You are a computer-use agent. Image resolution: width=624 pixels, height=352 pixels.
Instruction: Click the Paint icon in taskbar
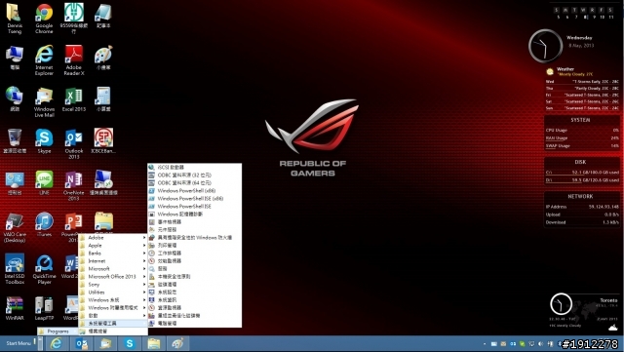(177, 343)
